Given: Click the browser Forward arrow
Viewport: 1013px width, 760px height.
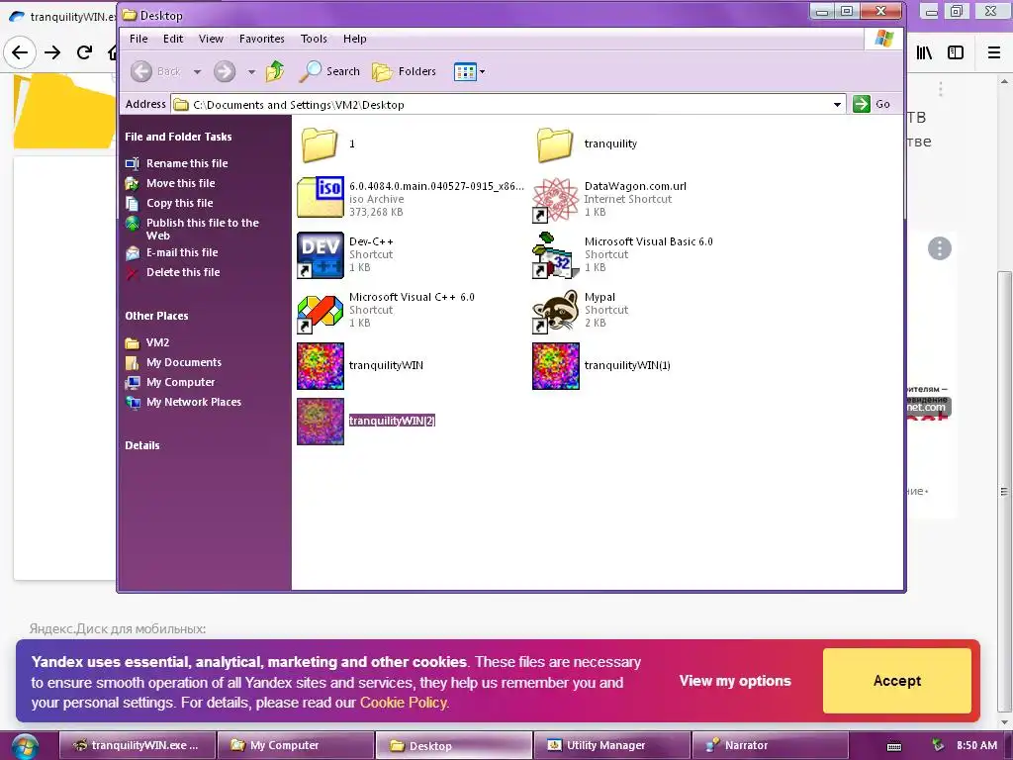Looking at the screenshot, I should 52,52.
